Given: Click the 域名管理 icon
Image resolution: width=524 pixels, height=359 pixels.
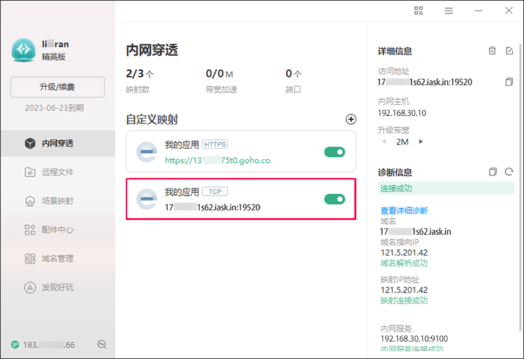Looking at the screenshot, I should (30, 258).
